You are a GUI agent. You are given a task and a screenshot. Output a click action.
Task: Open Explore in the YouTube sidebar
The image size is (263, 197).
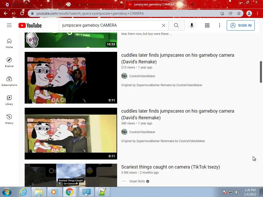coord(9,62)
